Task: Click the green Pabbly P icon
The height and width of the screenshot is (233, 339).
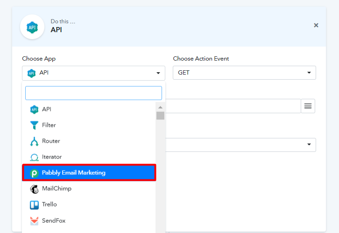Action: pyautogui.click(x=34, y=173)
